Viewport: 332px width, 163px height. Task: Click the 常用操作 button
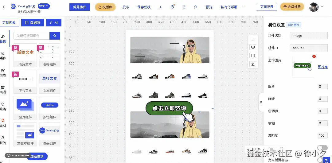(80, 7)
